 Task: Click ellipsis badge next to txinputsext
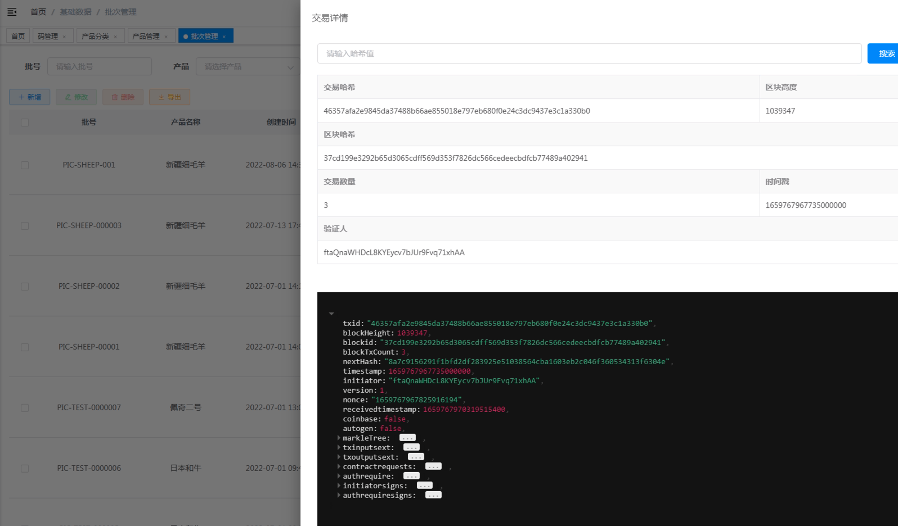[411, 447]
